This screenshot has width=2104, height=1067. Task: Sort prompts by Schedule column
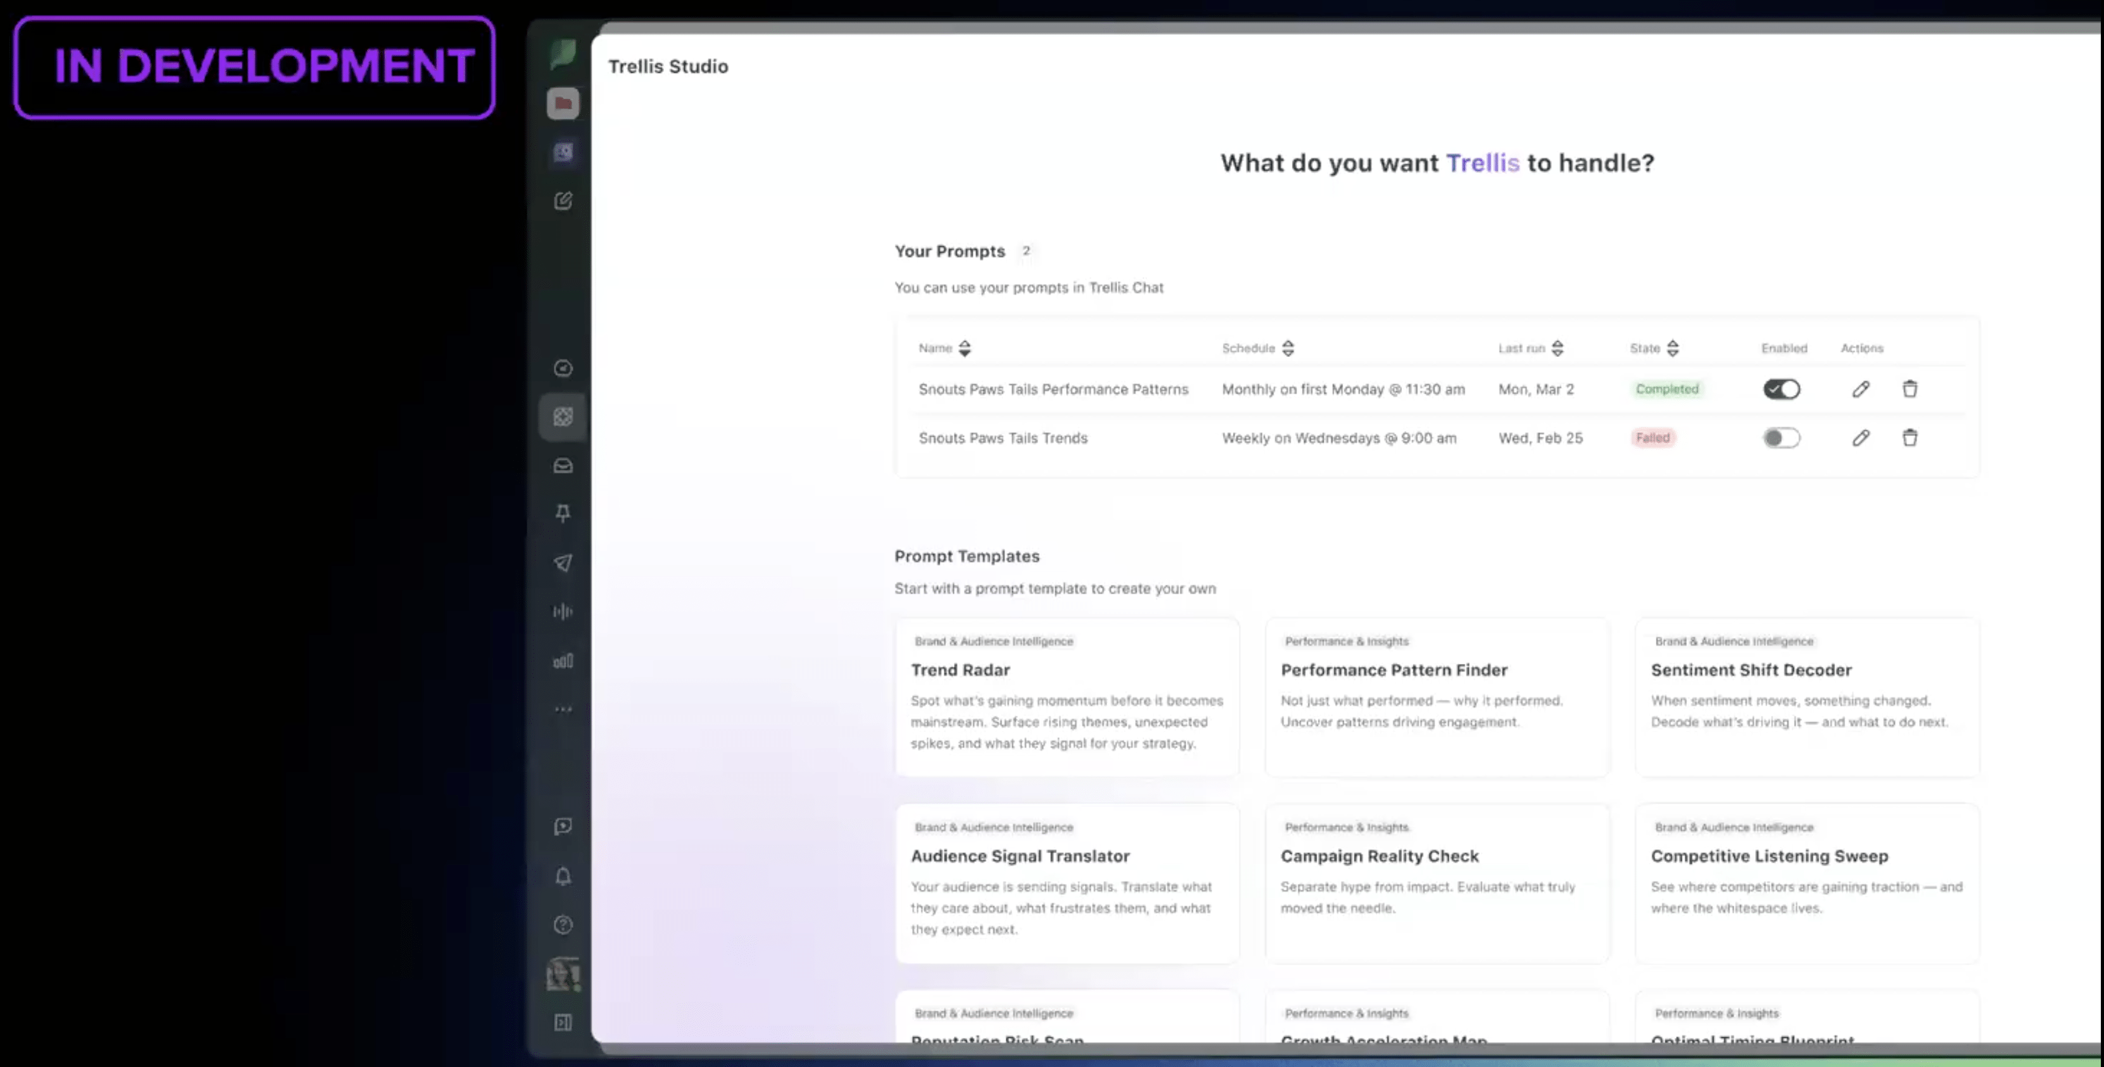[x=1287, y=349]
